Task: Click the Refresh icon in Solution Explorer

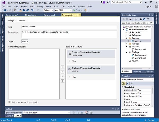Action: [x=144, y=19]
